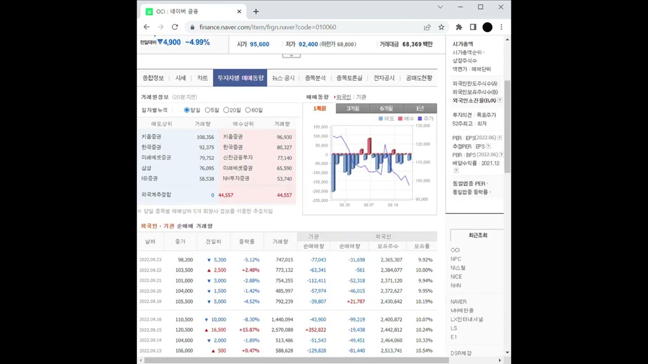Click the horizontal scrollbar thumb
The width and height of the screenshot is (648, 364).
(x=296, y=360)
